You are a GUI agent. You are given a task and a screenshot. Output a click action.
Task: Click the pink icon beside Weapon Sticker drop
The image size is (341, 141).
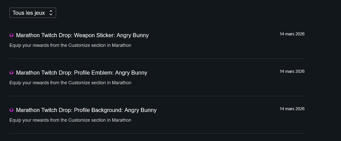[11, 35]
